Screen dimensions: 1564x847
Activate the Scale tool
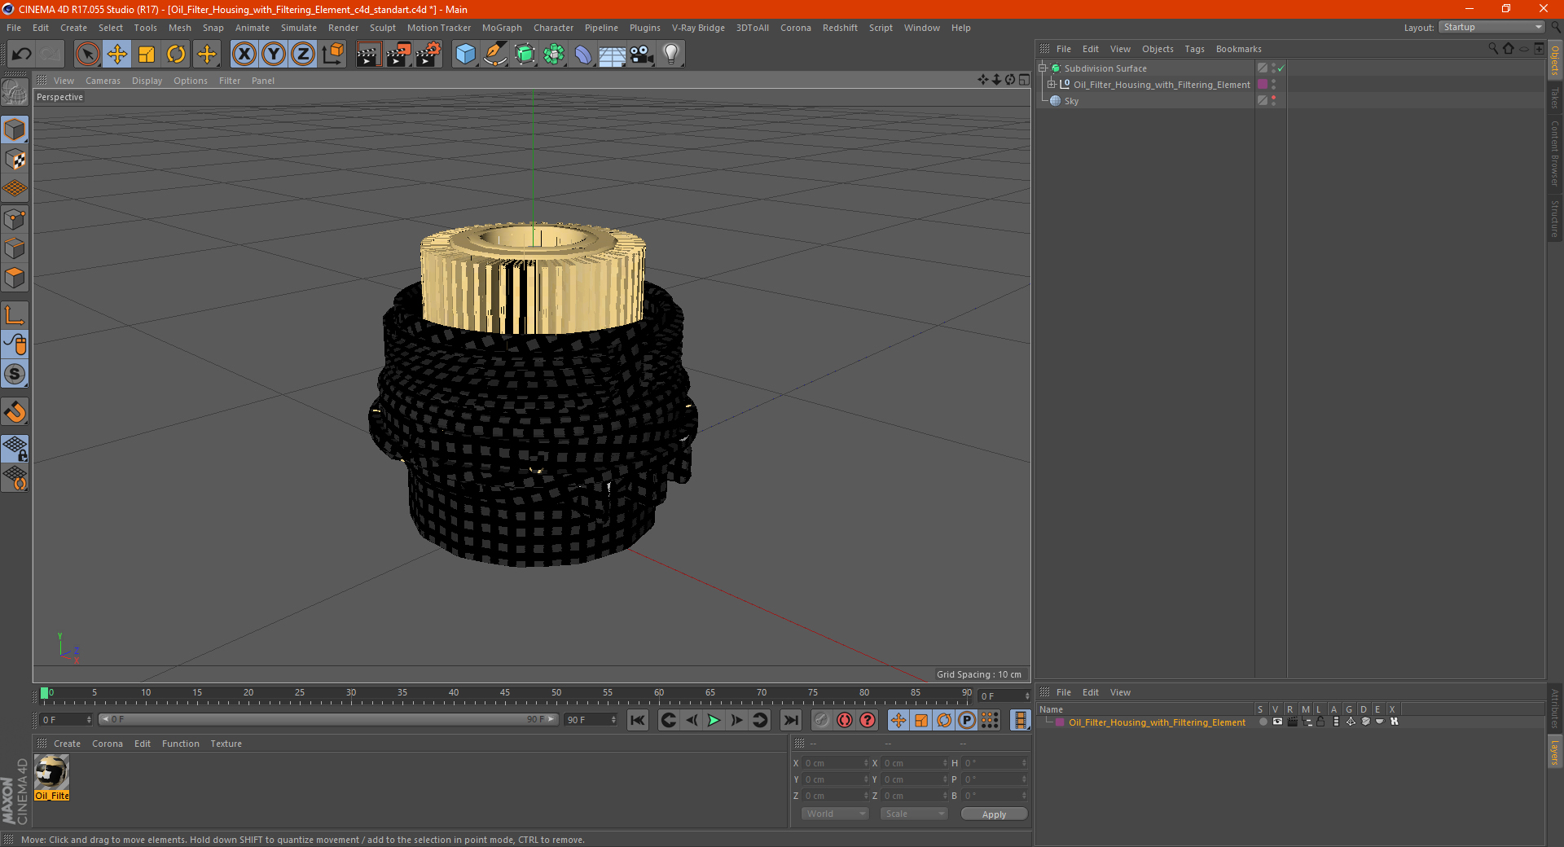tap(147, 54)
